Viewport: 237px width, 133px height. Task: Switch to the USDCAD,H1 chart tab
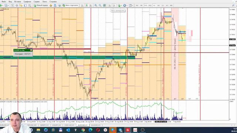pyautogui.click(x=69, y=125)
